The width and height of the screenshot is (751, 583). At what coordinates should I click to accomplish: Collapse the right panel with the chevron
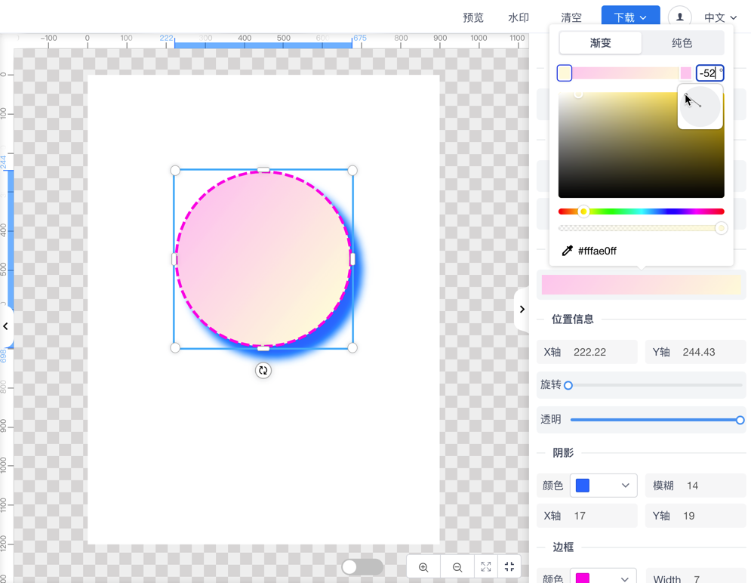tap(522, 309)
